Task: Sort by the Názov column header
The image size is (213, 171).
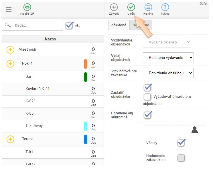Action: point(50,39)
